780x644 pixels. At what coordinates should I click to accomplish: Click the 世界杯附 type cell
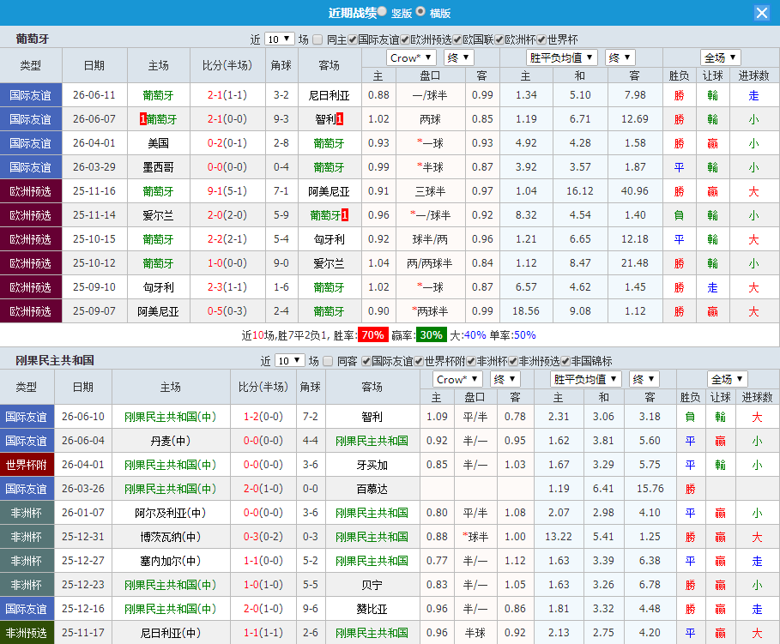tap(27, 465)
